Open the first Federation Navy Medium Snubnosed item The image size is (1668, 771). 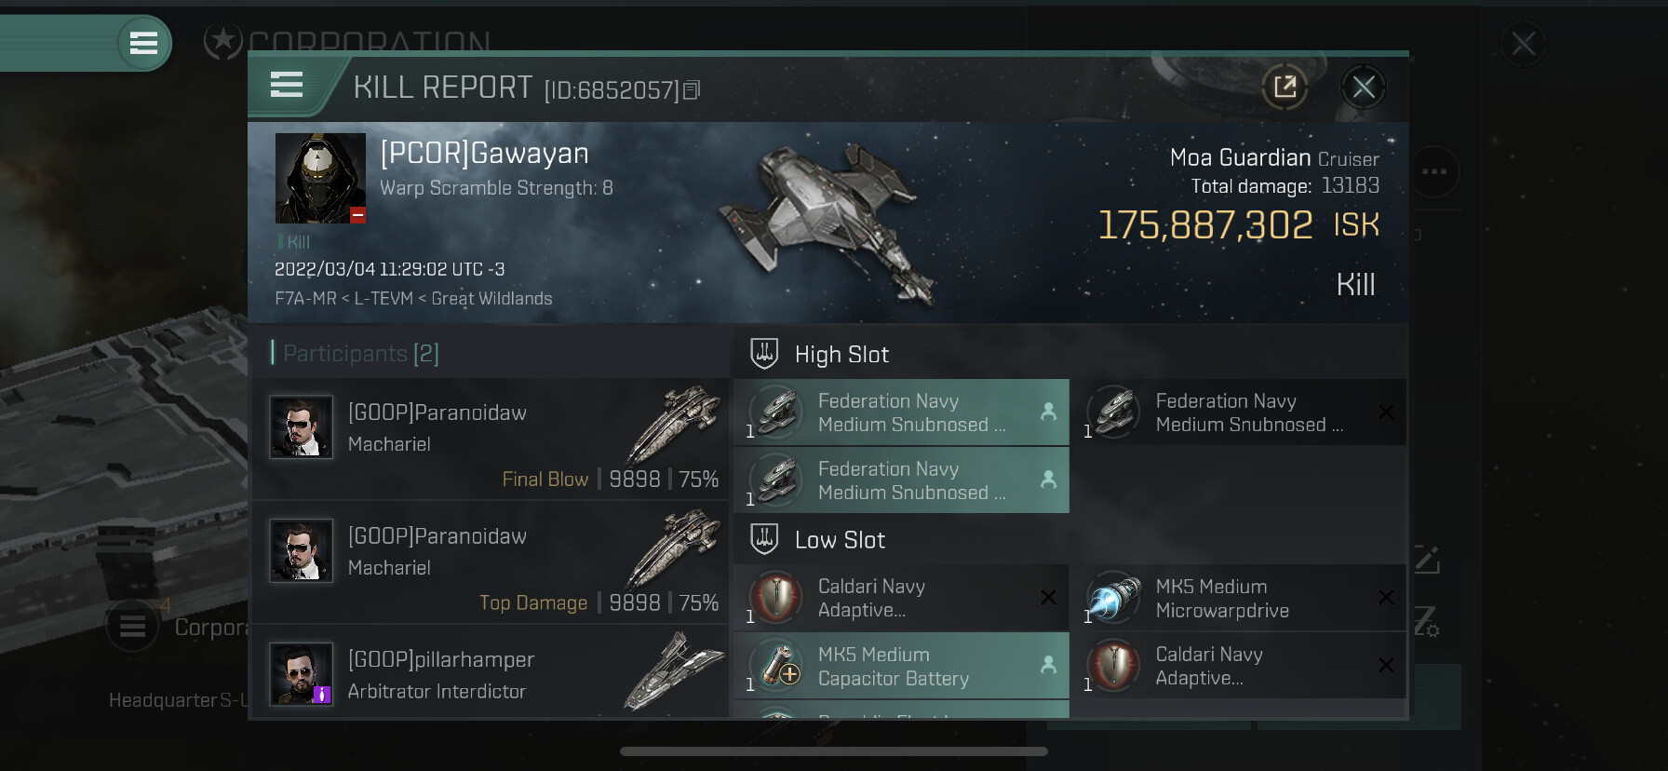901,412
